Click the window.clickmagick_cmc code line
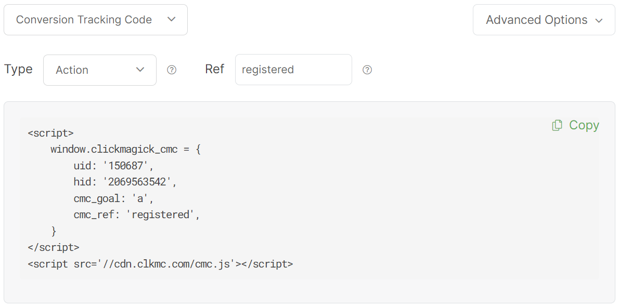The image size is (619, 307). pyautogui.click(x=125, y=149)
